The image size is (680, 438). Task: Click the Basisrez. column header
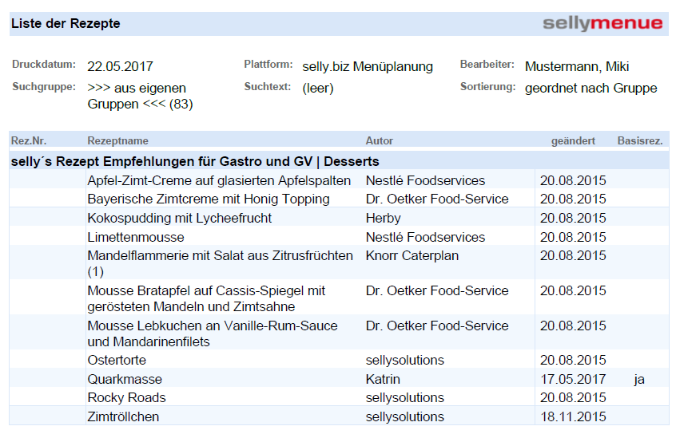click(x=640, y=141)
